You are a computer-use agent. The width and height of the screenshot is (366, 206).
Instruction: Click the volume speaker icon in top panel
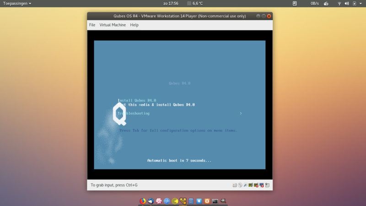[347, 4]
